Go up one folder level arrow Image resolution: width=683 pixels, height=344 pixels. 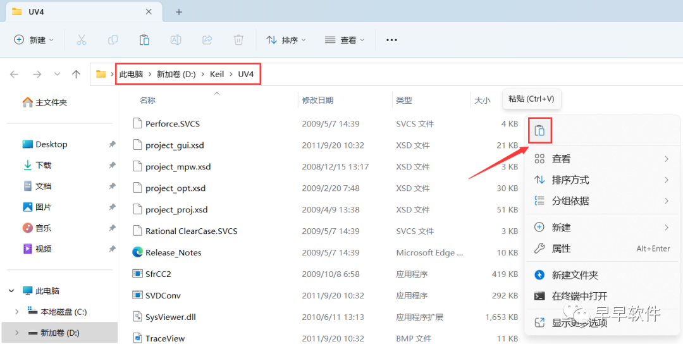click(77, 75)
